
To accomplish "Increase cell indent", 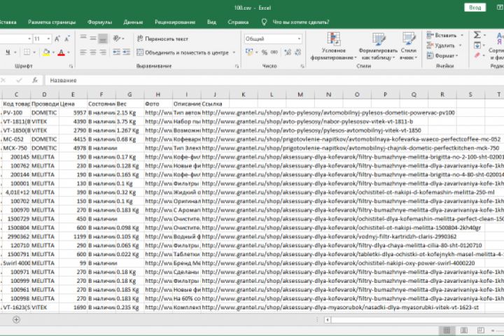I will (126, 52).
